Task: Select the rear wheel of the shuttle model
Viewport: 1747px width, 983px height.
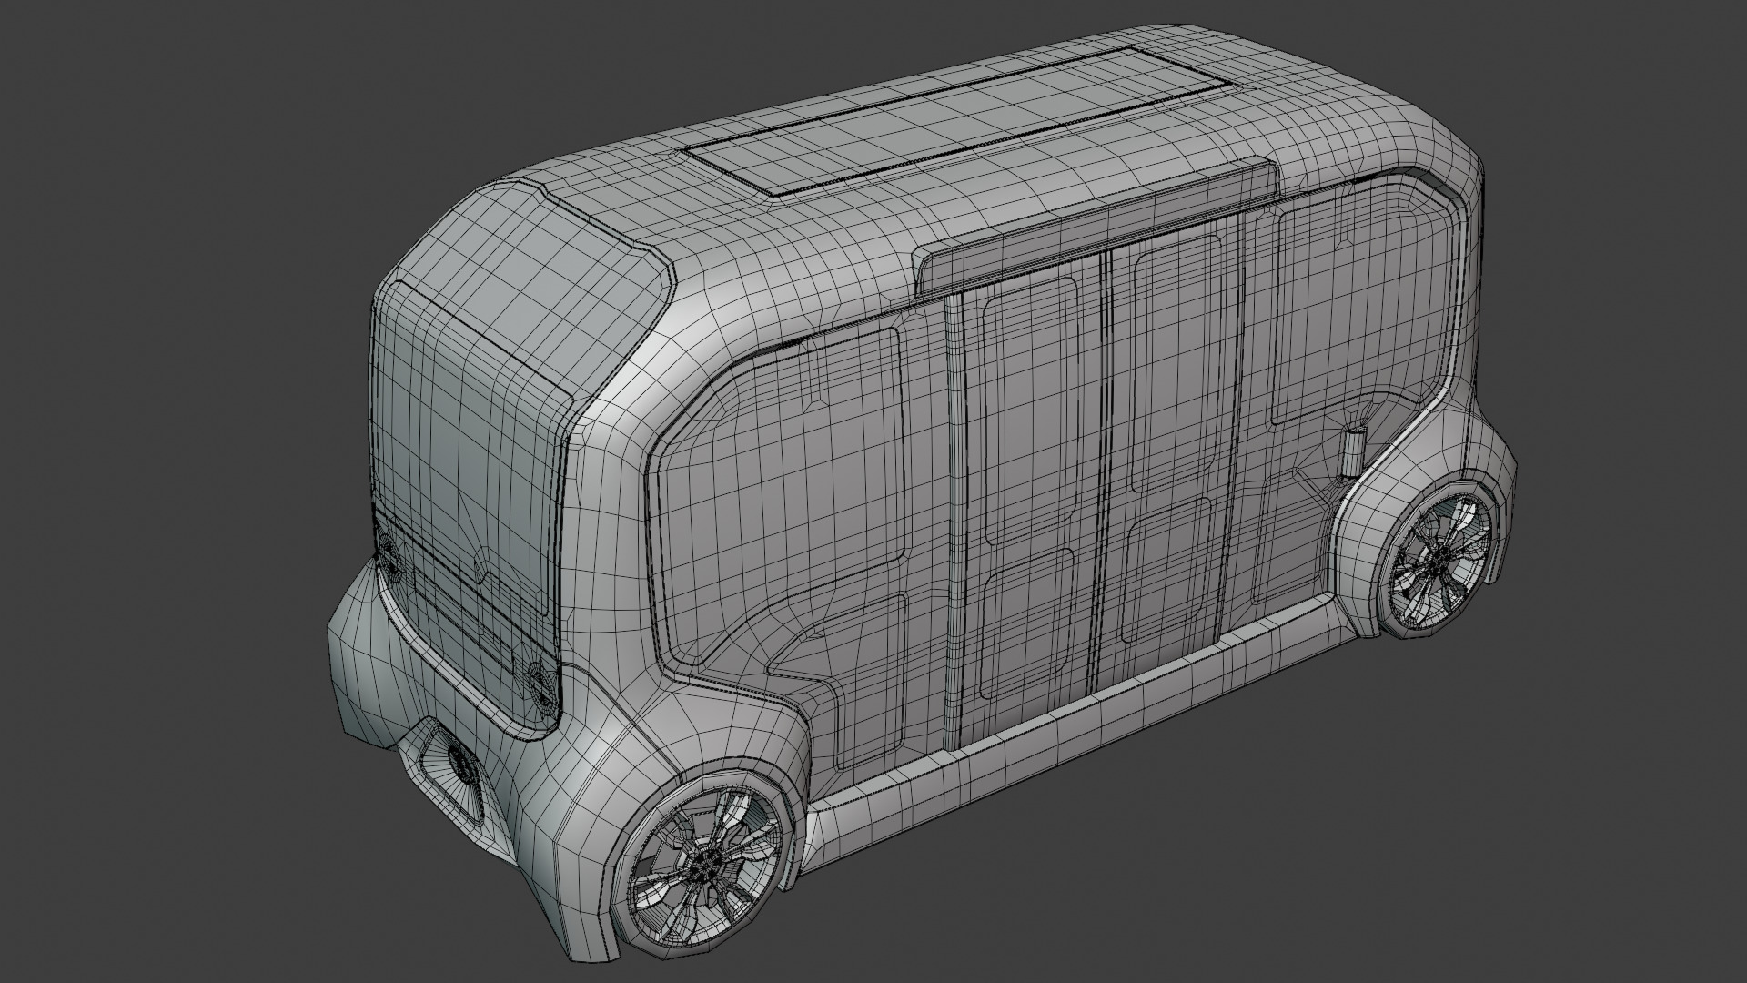Action: 1438,560
